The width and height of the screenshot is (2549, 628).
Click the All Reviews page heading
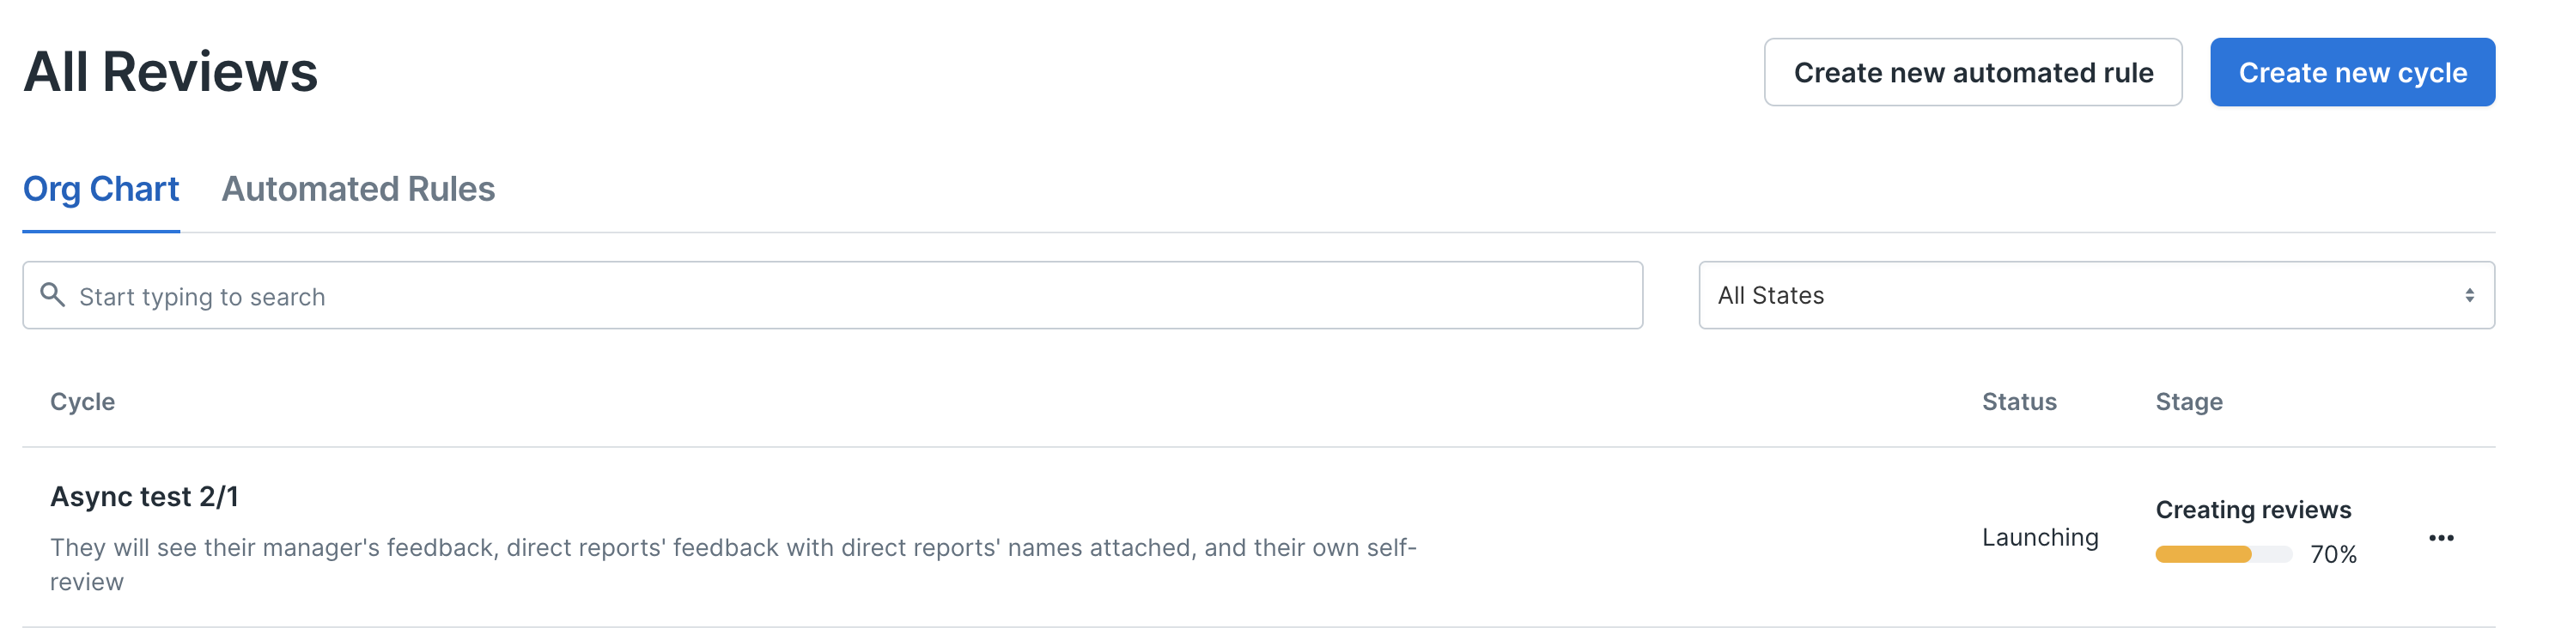pos(170,72)
